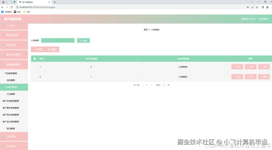Viewport: 272px width, 150px height.
Task: Click 删除 for row 公告类型1
Action: [264, 77]
